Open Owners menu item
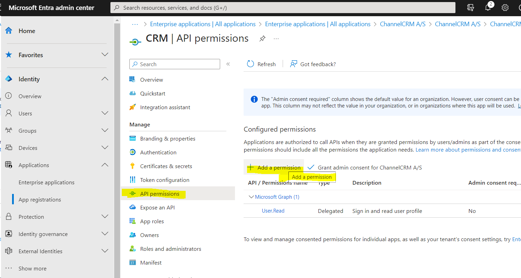521x278 pixels. tap(149, 235)
